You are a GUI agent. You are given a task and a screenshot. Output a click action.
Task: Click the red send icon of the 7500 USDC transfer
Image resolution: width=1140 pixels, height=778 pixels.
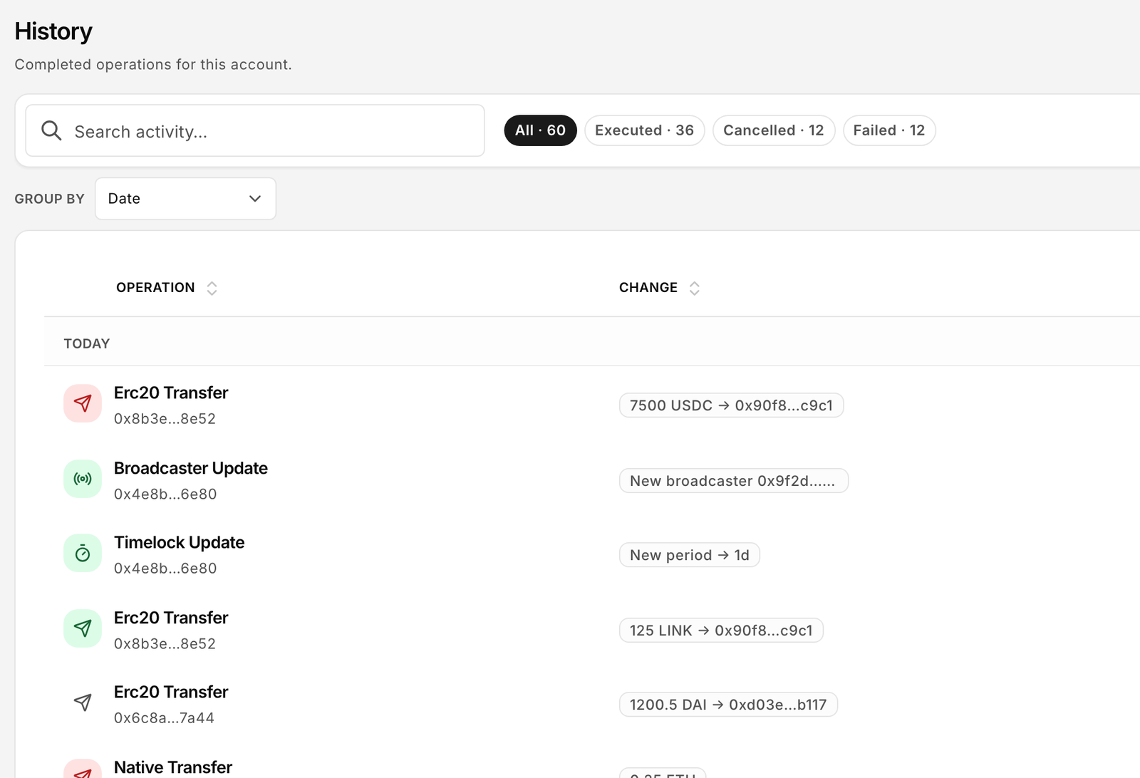tap(83, 404)
